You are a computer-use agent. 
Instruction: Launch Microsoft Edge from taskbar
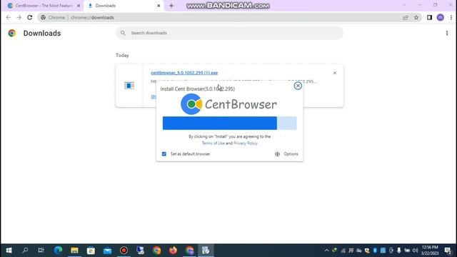(58, 251)
